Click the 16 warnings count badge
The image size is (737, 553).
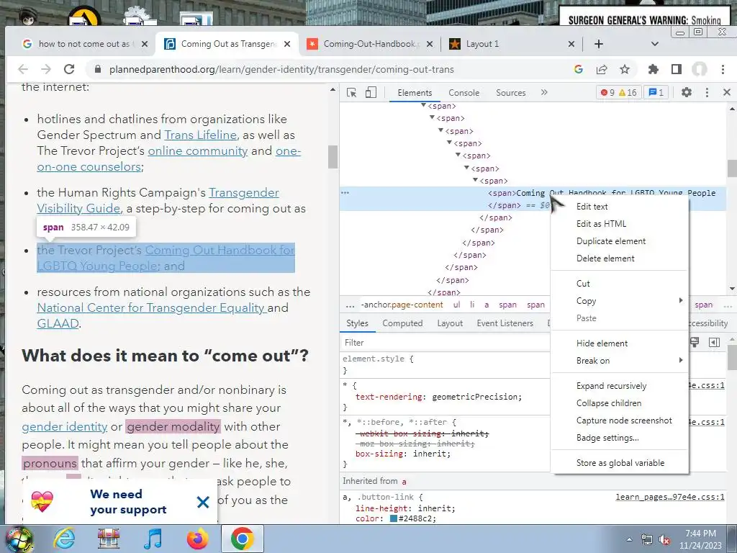[x=628, y=93]
